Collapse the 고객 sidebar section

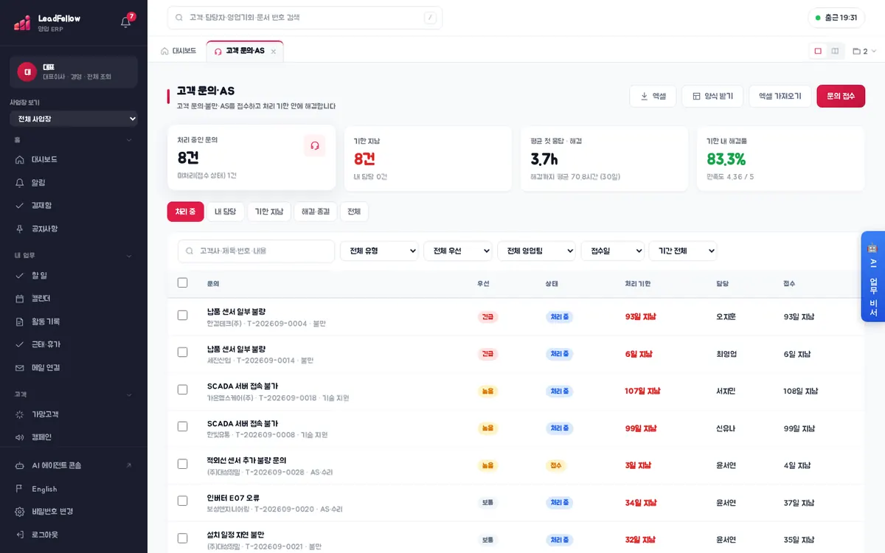129,394
